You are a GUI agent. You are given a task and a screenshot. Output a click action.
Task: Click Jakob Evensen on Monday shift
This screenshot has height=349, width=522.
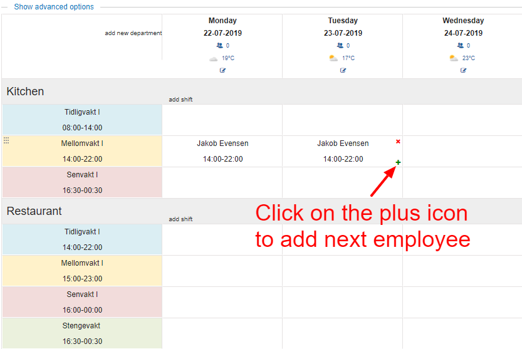tap(222, 143)
